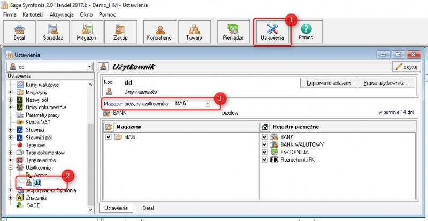Open the Zakup module
Image resolution: width=428 pixels, height=221 pixels.
tap(120, 32)
